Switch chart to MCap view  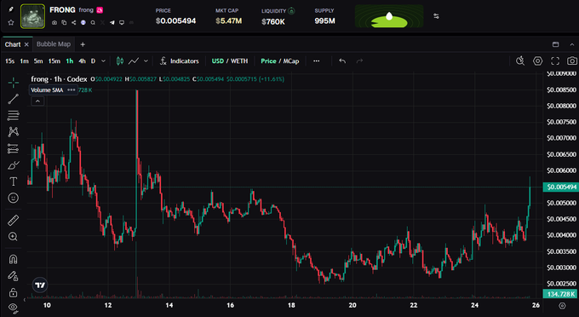291,61
